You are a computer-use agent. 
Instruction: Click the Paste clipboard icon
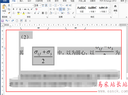pos(4,7)
